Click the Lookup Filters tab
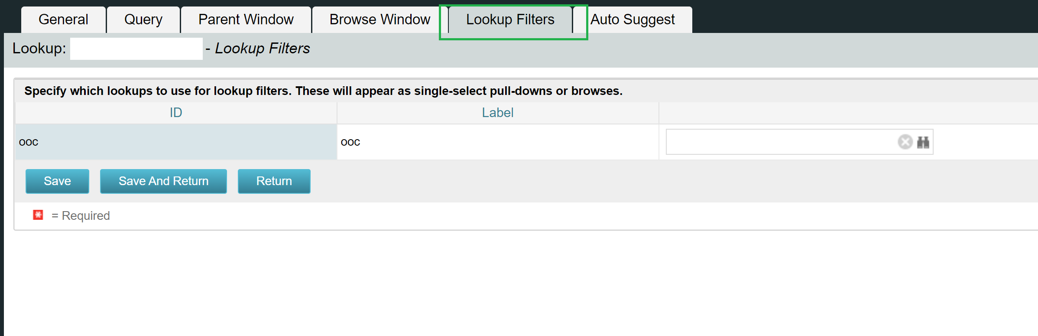The width and height of the screenshot is (1038, 336). point(510,20)
